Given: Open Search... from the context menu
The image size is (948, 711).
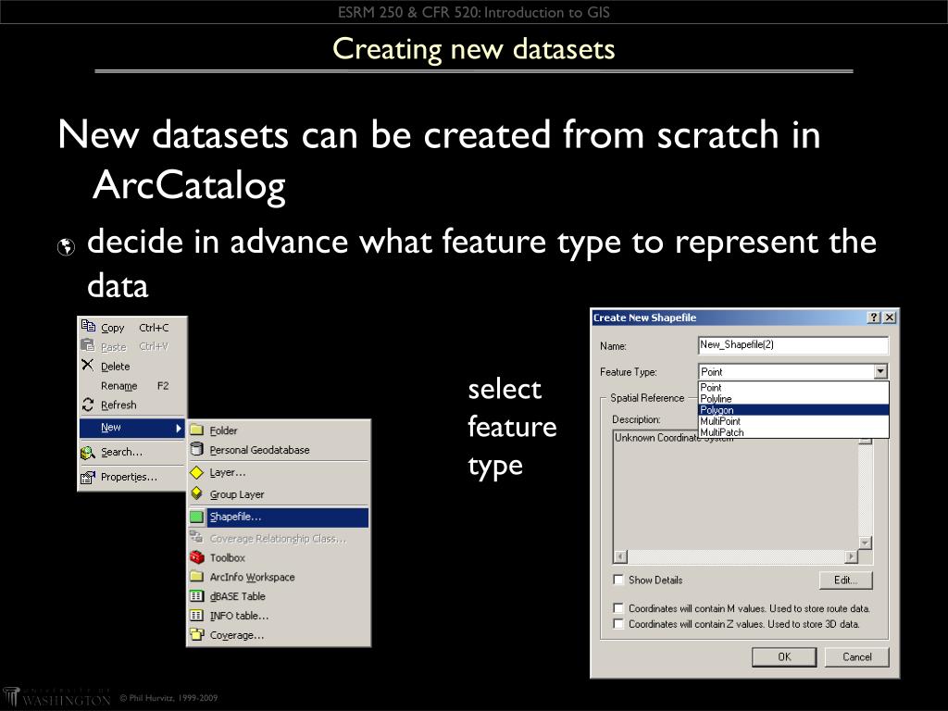Looking at the screenshot, I should pyautogui.click(x=132, y=452).
